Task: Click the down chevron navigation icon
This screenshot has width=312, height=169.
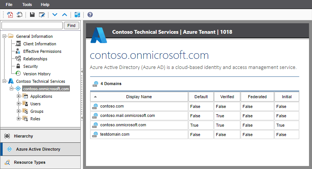Action: click(55, 15)
